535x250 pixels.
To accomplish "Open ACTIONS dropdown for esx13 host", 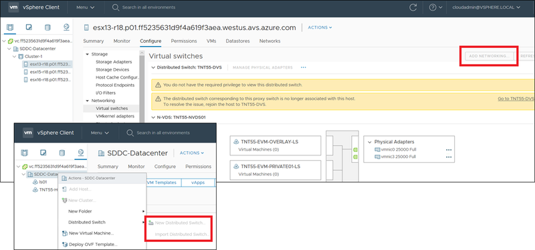I will click(320, 27).
